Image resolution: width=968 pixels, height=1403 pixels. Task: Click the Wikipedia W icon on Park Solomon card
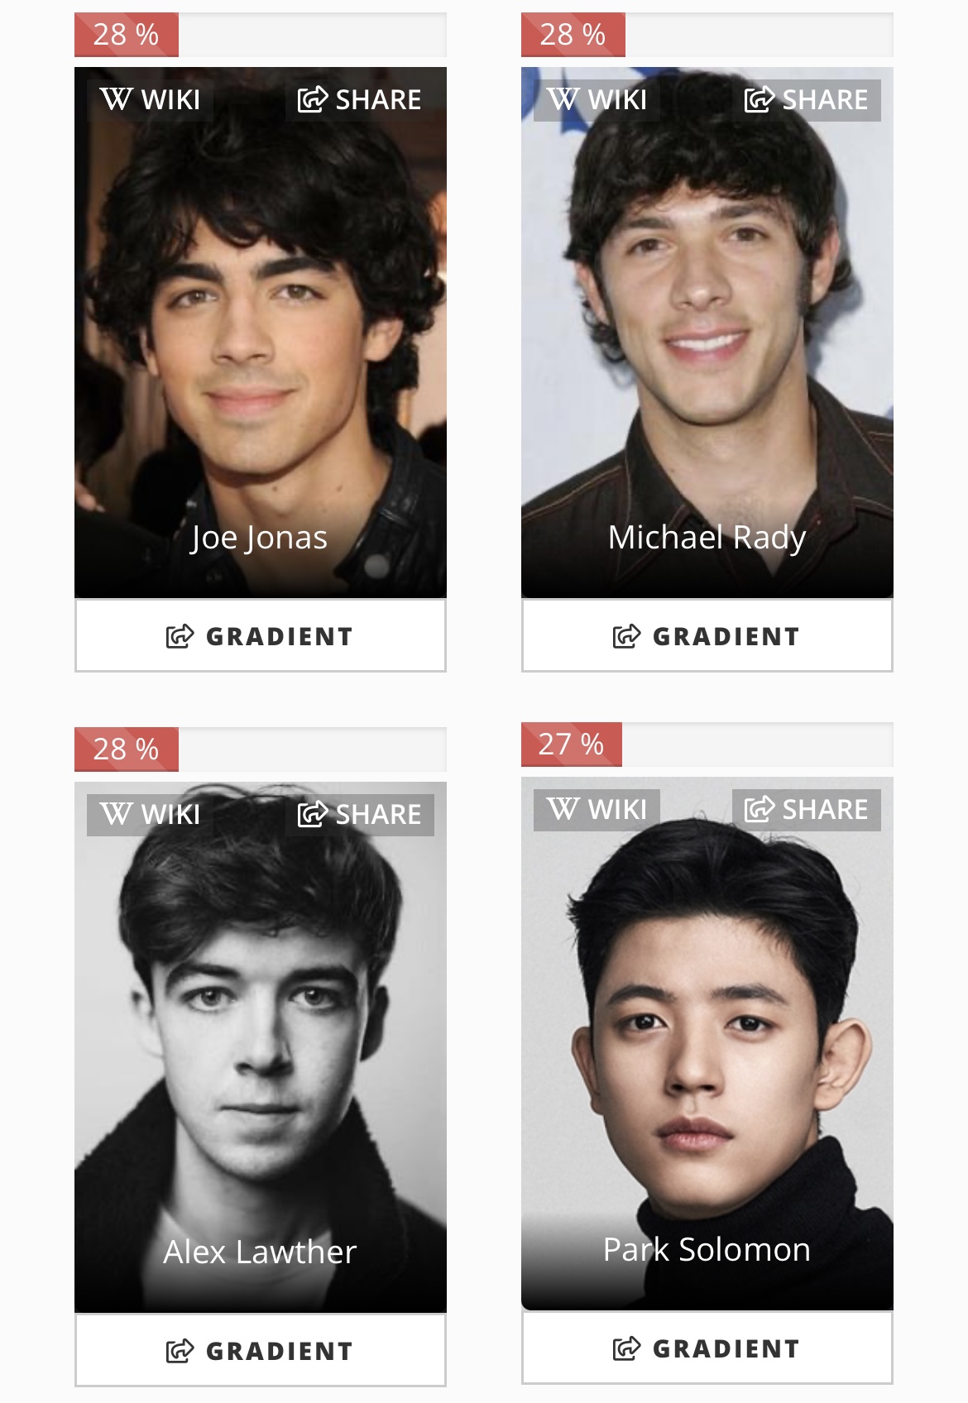point(563,810)
